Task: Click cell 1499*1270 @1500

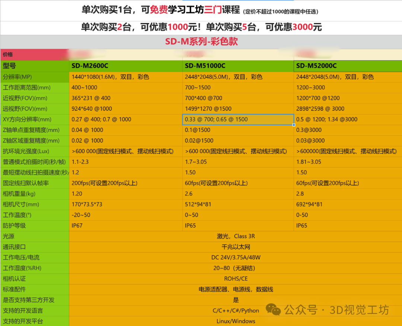Action: point(238,109)
